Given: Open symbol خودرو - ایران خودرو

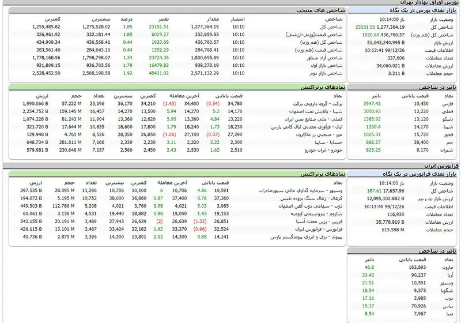Looking at the screenshot, I should tap(323, 150).
